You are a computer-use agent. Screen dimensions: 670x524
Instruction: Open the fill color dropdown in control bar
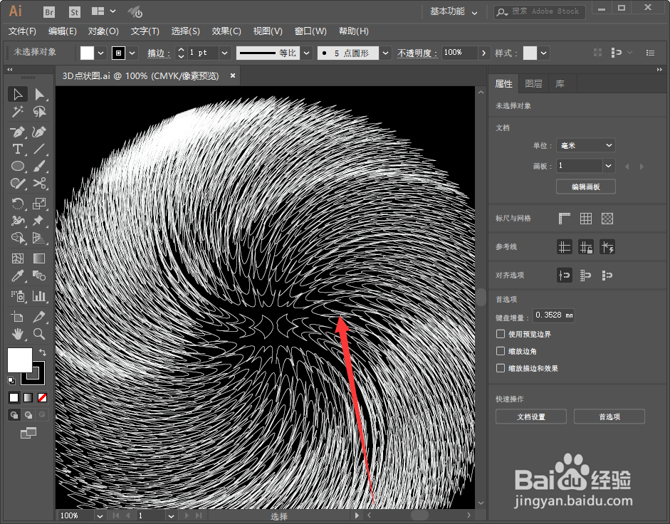pyautogui.click(x=100, y=53)
